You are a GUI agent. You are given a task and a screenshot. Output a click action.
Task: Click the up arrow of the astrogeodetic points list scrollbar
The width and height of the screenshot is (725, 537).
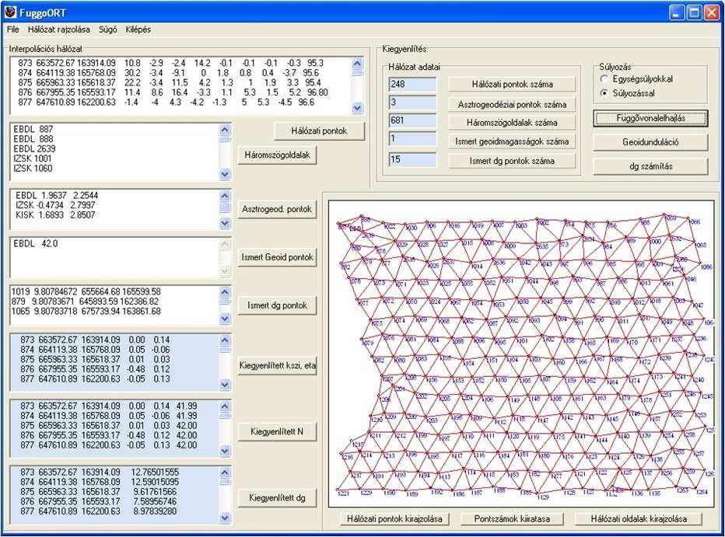[x=225, y=196]
